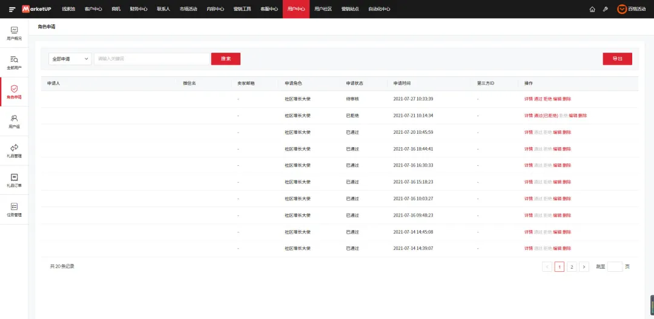Select page 2 in pagination
The image size is (654, 319).
(572, 267)
